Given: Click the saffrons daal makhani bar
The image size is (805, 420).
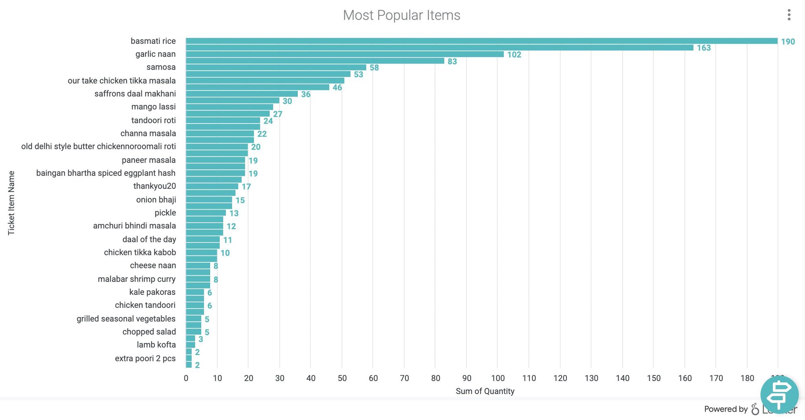Looking at the screenshot, I should (x=242, y=94).
